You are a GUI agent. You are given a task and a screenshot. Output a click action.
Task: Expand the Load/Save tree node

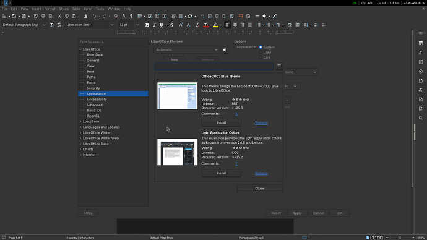point(80,122)
